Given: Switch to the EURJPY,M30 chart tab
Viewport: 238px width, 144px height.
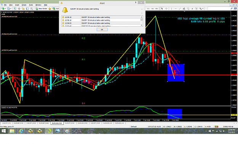Looking at the screenshot, I should [70, 123].
